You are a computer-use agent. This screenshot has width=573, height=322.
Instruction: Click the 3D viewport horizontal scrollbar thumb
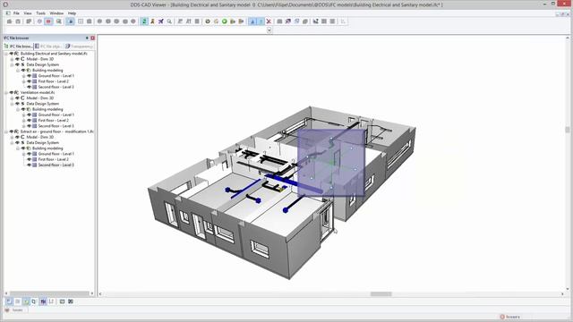(x=381, y=294)
